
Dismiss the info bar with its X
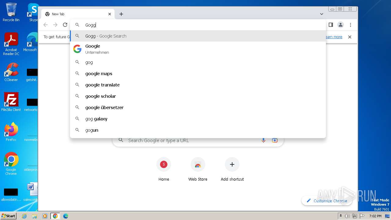[x=350, y=37]
